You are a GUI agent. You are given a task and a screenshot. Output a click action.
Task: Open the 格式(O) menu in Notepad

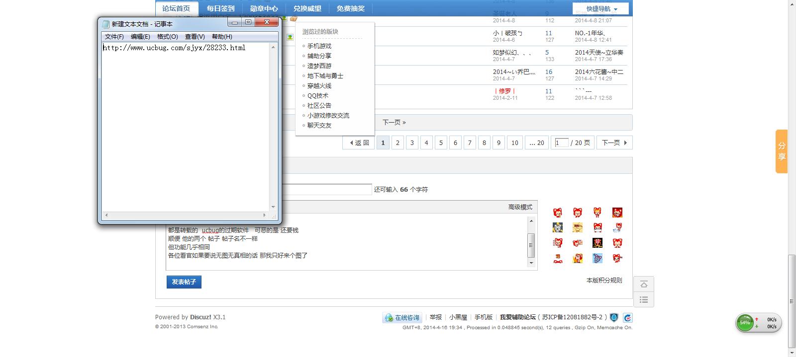click(x=167, y=37)
